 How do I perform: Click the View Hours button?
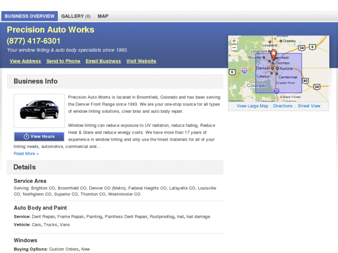pos(39,136)
